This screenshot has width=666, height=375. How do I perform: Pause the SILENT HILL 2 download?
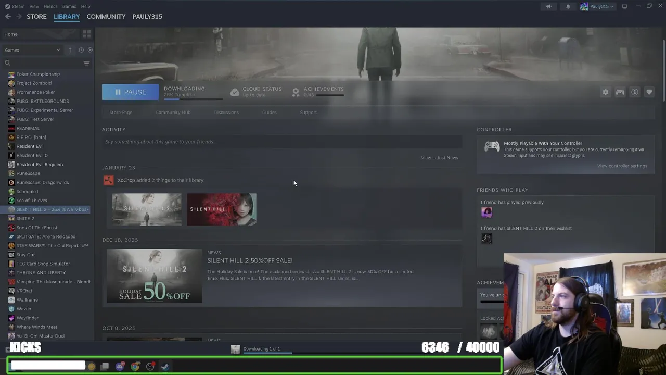pos(130,92)
